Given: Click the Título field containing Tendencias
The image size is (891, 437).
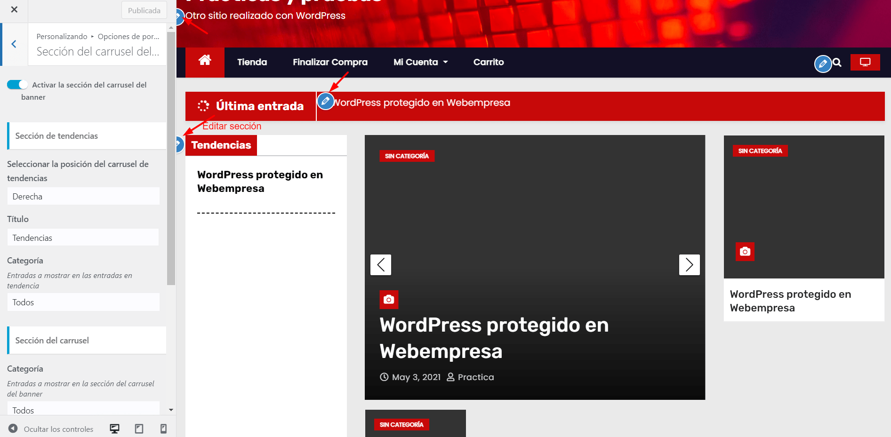Looking at the screenshot, I should [x=83, y=238].
